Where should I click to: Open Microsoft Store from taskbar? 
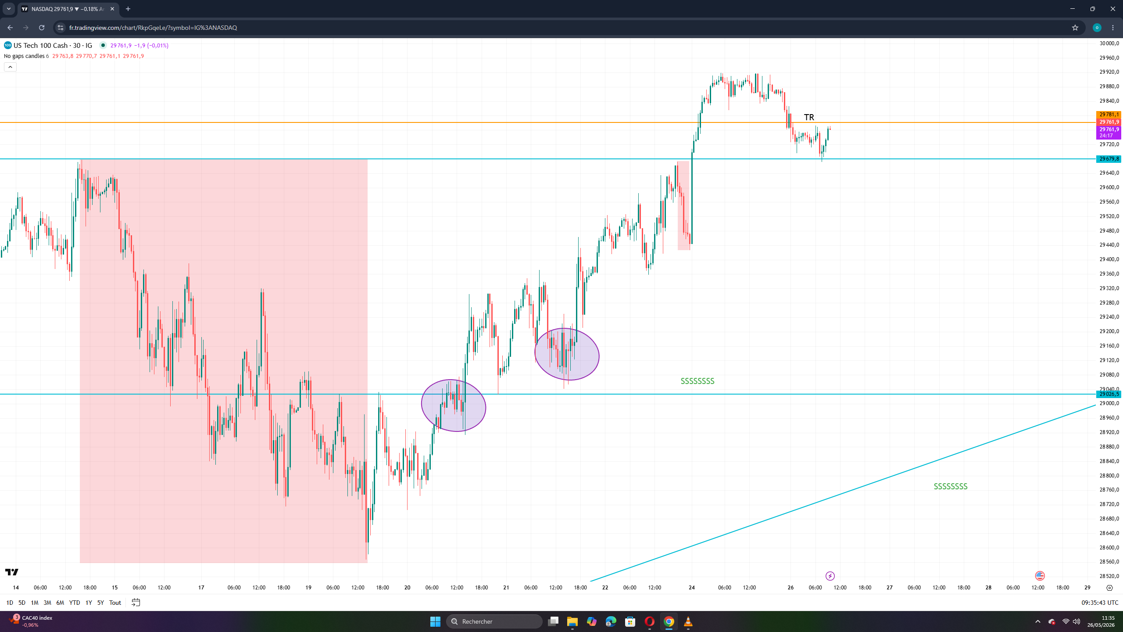(630, 621)
